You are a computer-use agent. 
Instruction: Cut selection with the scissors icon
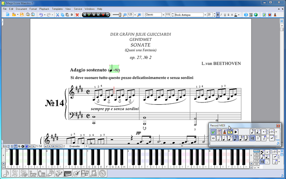[x=58, y=15]
